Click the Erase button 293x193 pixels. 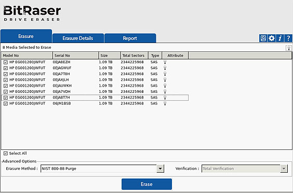coord(146,184)
